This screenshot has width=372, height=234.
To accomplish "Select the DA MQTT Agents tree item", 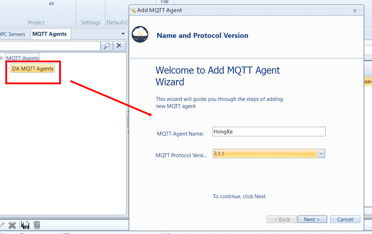I will pos(33,69).
